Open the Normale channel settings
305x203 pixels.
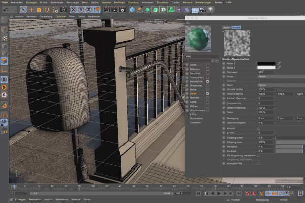point(195,98)
